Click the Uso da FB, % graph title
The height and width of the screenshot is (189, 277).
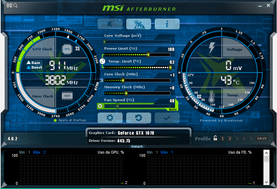[x=240, y=152]
